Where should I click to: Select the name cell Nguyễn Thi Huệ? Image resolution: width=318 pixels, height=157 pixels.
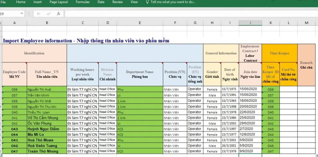47,89
